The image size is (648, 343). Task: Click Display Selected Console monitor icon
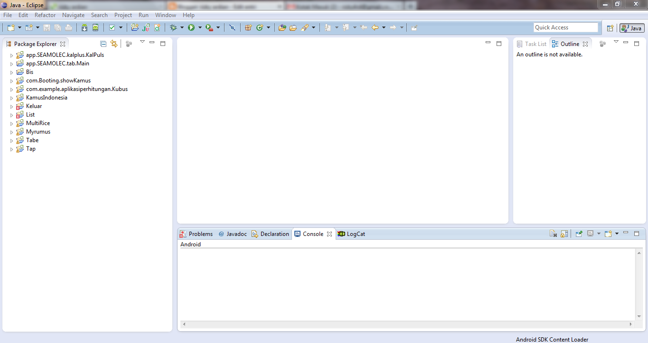591,234
